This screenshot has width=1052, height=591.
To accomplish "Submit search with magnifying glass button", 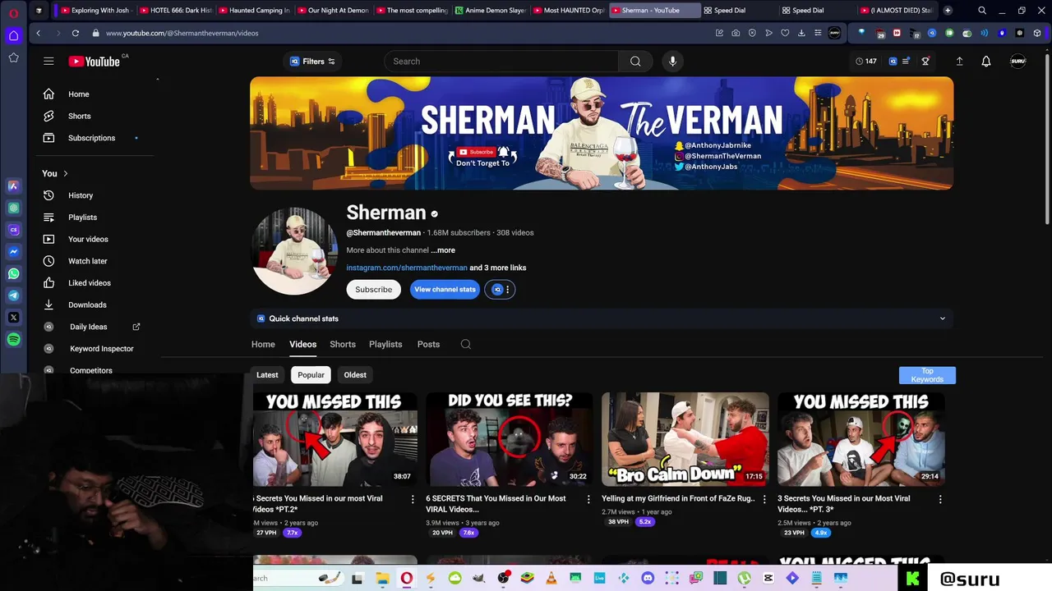I will 635,61.
